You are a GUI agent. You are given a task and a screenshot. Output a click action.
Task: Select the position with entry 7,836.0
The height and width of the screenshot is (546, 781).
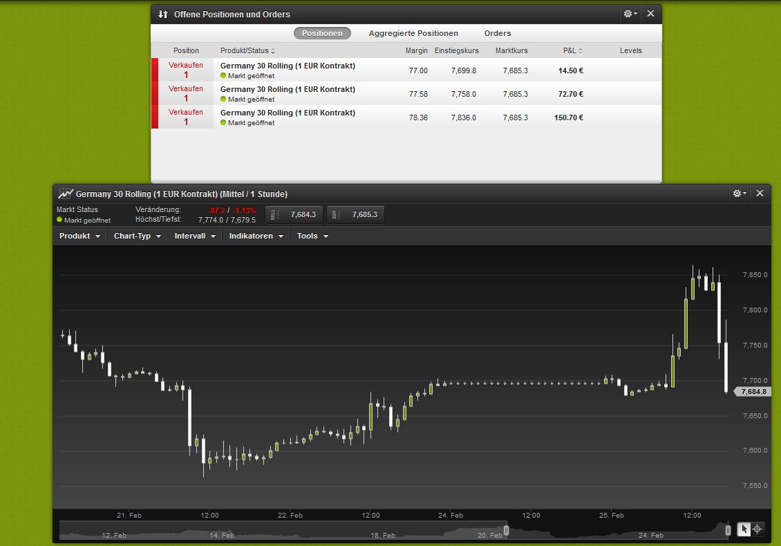(x=406, y=117)
